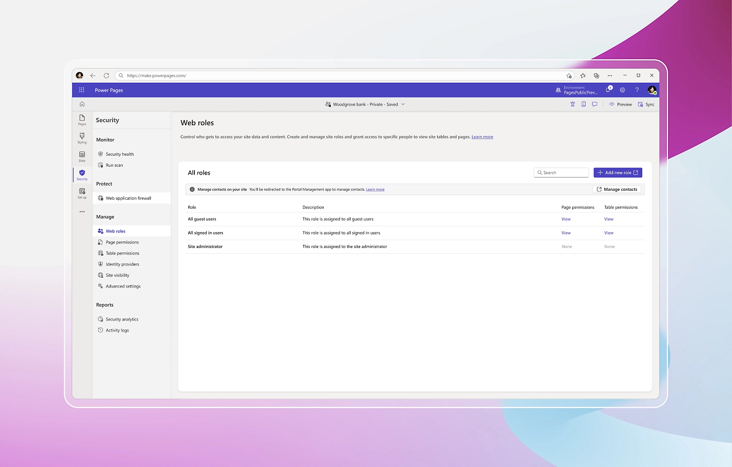
Task: Click the Home icon in the side rail
Action: click(x=82, y=104)
